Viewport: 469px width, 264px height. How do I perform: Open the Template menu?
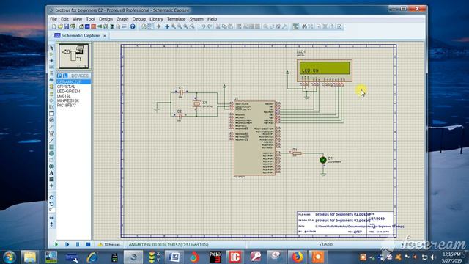(x=176, y=19)
